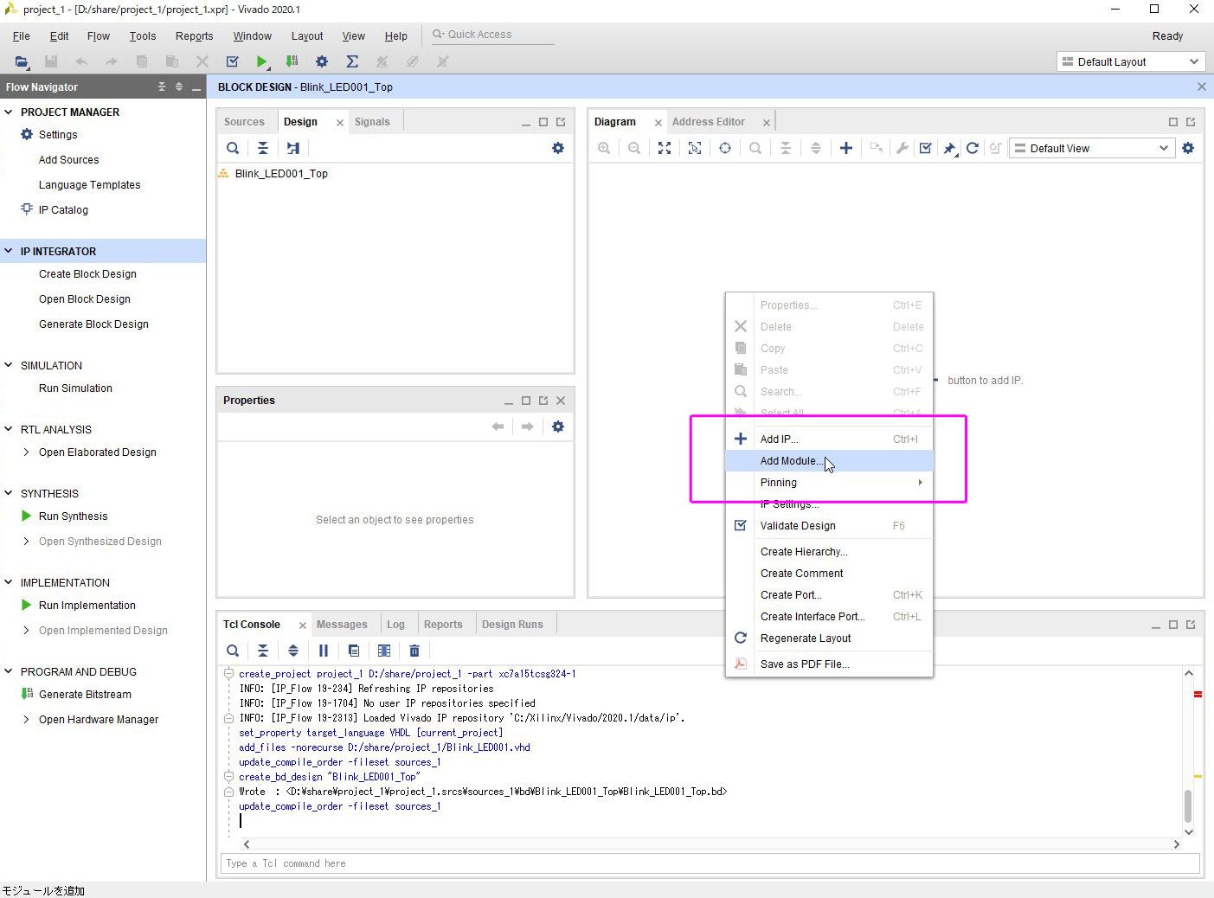This screenshot has height=898, width=1214.
Task: Click the Diagram settings gear icon
Action: pos(1188,148)
